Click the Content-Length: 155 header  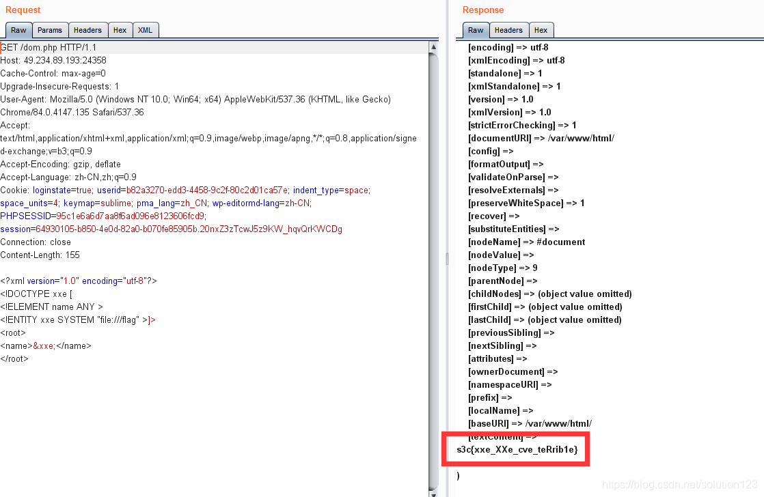tap(40, 255)
